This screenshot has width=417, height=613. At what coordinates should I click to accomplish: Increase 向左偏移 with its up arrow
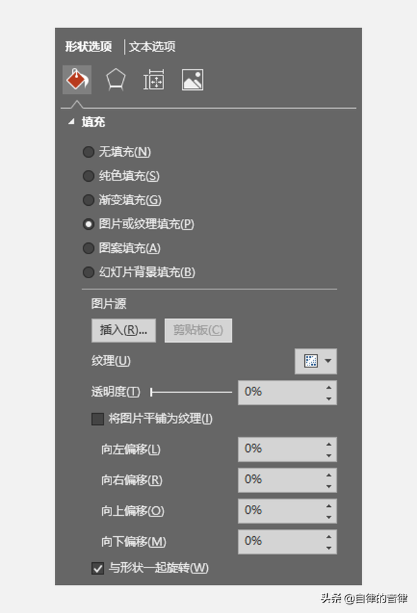[329, 445]
